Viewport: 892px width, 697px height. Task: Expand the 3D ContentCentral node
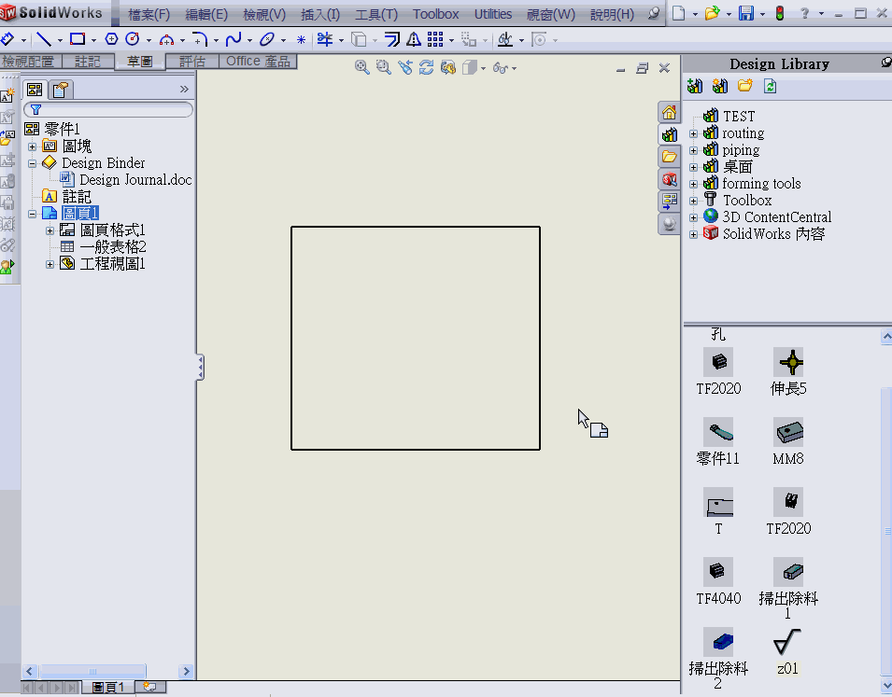tap(693, 217)
